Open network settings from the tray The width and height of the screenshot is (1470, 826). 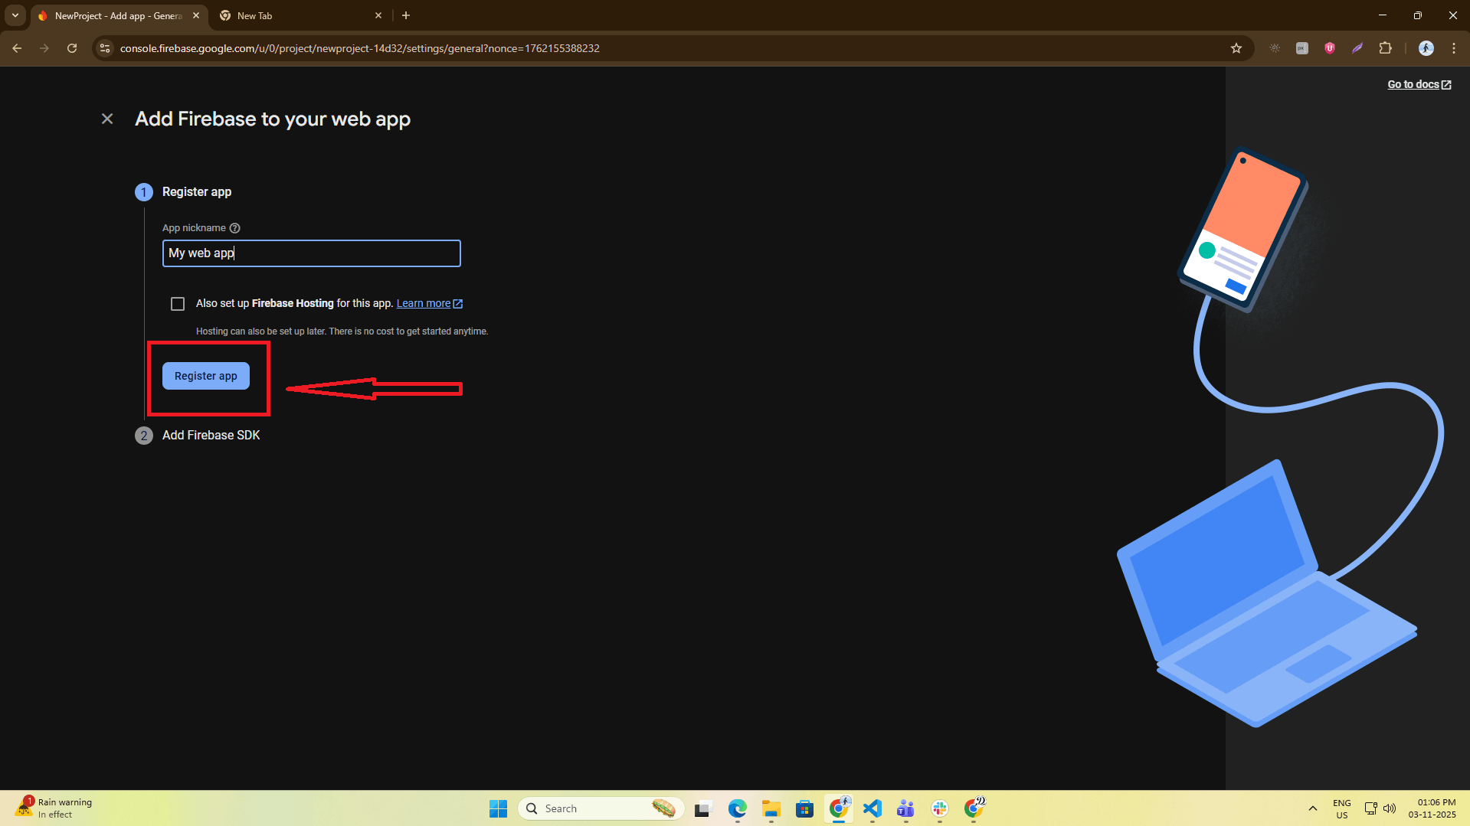click(1371, 808)
